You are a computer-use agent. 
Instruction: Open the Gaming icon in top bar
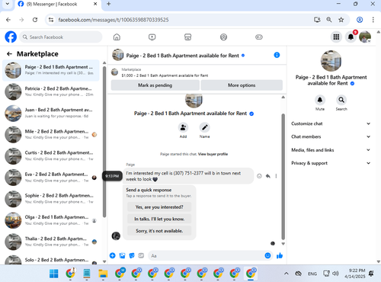tap(259, 37)
